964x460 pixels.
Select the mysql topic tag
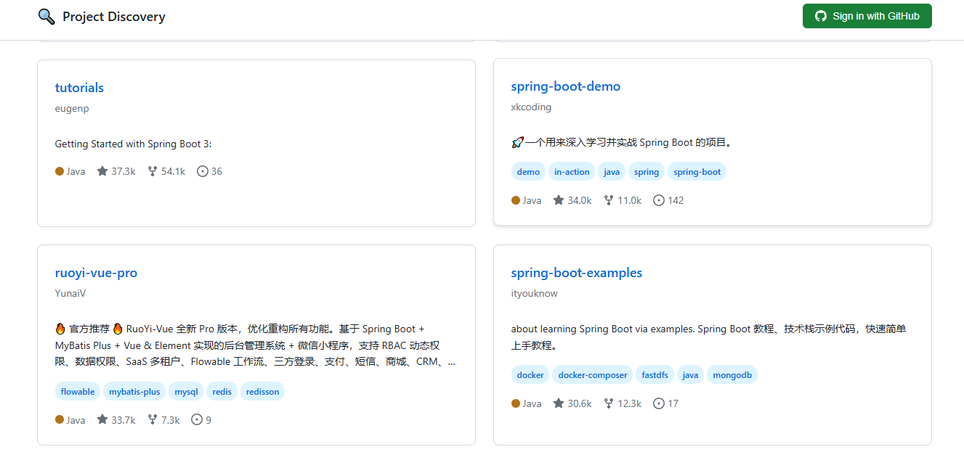186,392
